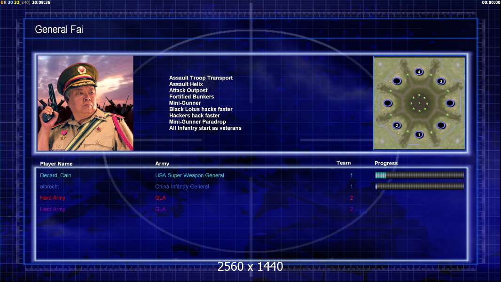Image resolution: width=501 pixels, height=282 pixels.
Task: Click "China Infantry General" army
Action: tap(182, 187)
